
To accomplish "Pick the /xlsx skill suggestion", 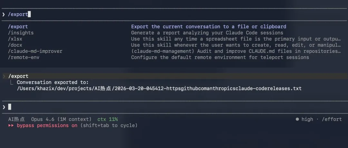I will point(15,39).
